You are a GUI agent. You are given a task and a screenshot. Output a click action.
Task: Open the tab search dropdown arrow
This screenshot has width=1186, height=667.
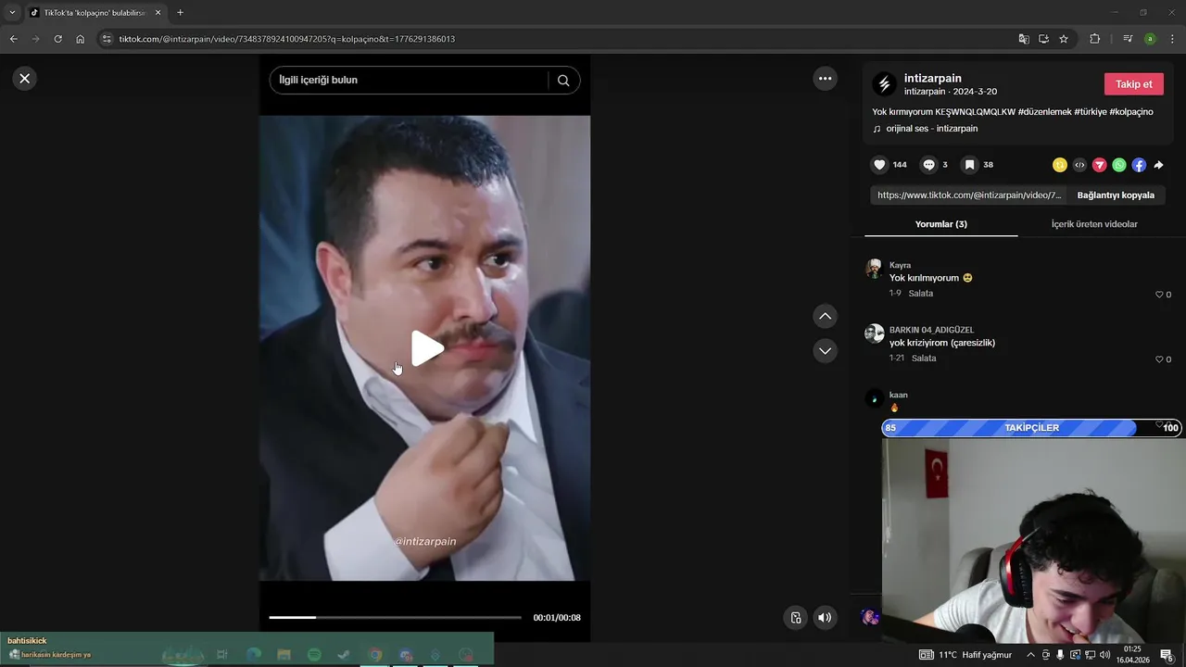(x=12, y=12)
